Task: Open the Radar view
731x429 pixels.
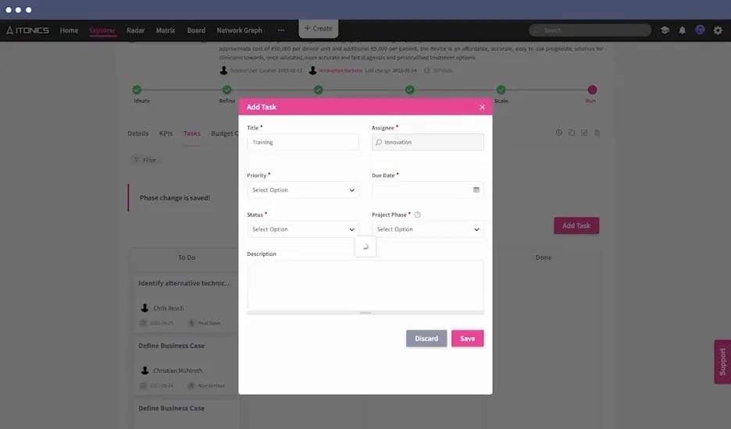Action: (x=136, y=30)
